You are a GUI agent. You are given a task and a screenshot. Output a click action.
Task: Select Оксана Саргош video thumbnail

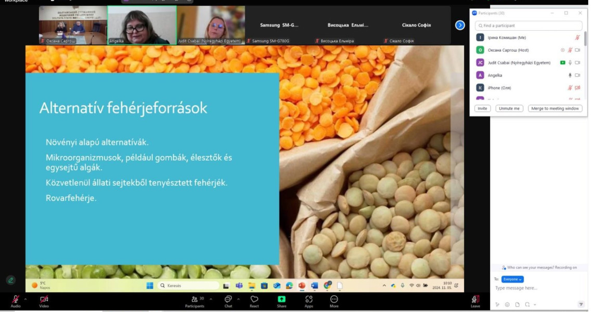coord(73,25)
